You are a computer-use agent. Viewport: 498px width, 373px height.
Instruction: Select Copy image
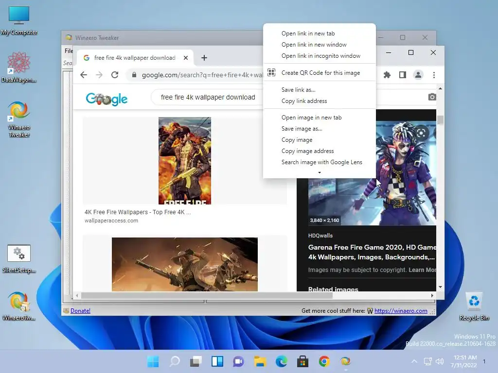pyautogui.click(x=320, y=140)
